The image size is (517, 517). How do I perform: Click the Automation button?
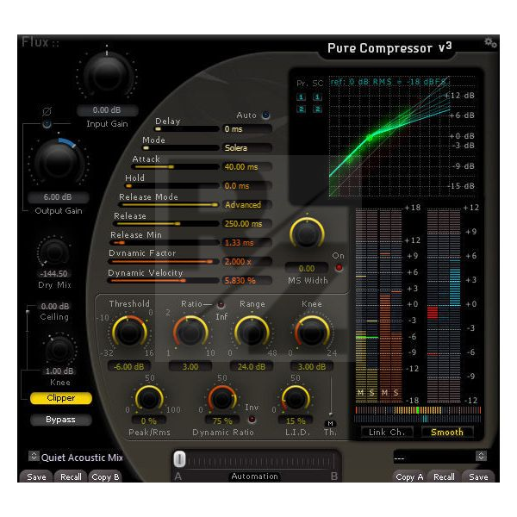pos(254,477)
